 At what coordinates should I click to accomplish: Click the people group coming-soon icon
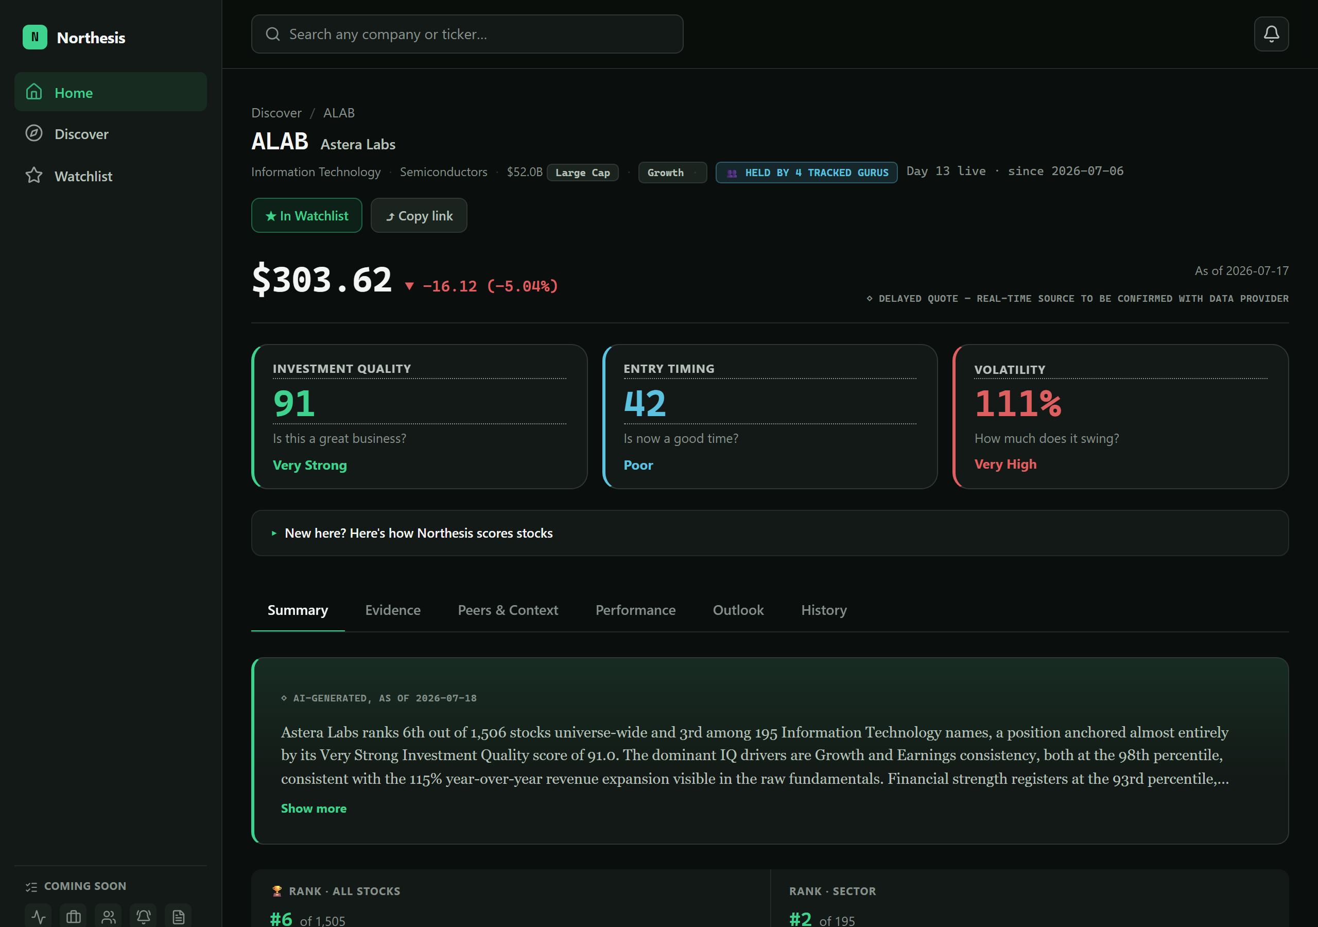(109, 916)
